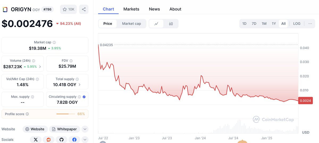This screenshot has height=143, width=319.
Task: Open Vol/Mkt Cap (24h) info icon
Action: click(x=37, y=79)
